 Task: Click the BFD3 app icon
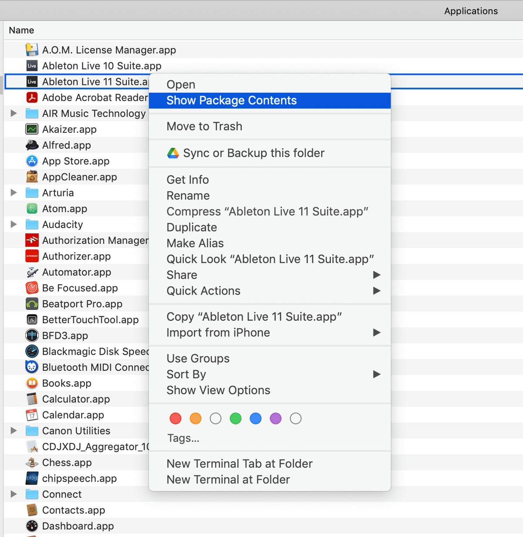click(x=32, y=335)
